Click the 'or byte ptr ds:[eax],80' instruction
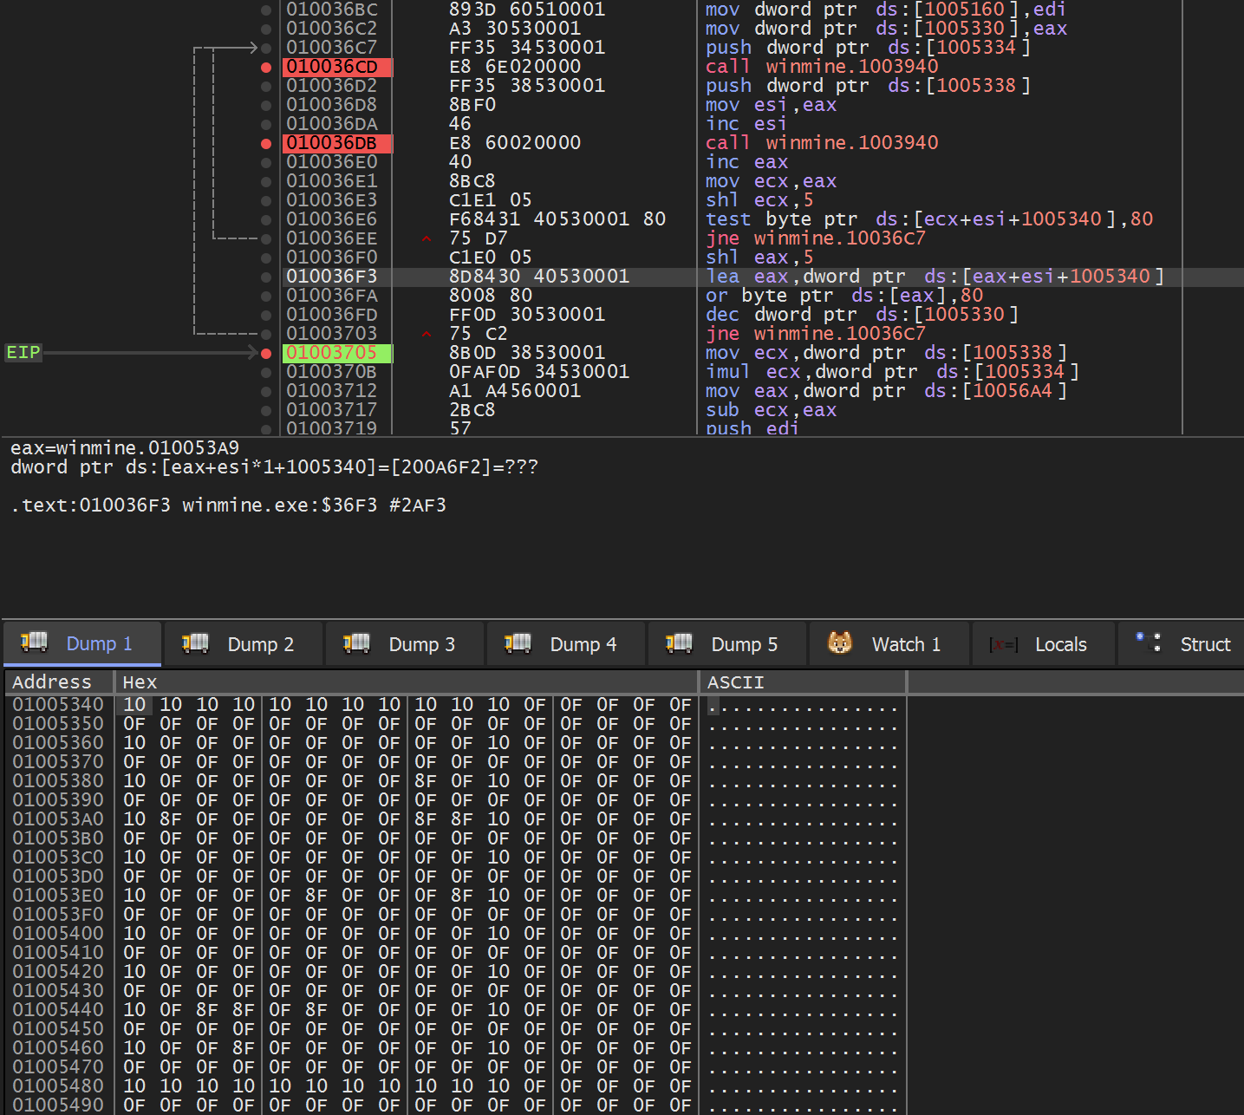Viewport: 1244px width, 1115px height. pyautogui.click(x=844, y=296)
